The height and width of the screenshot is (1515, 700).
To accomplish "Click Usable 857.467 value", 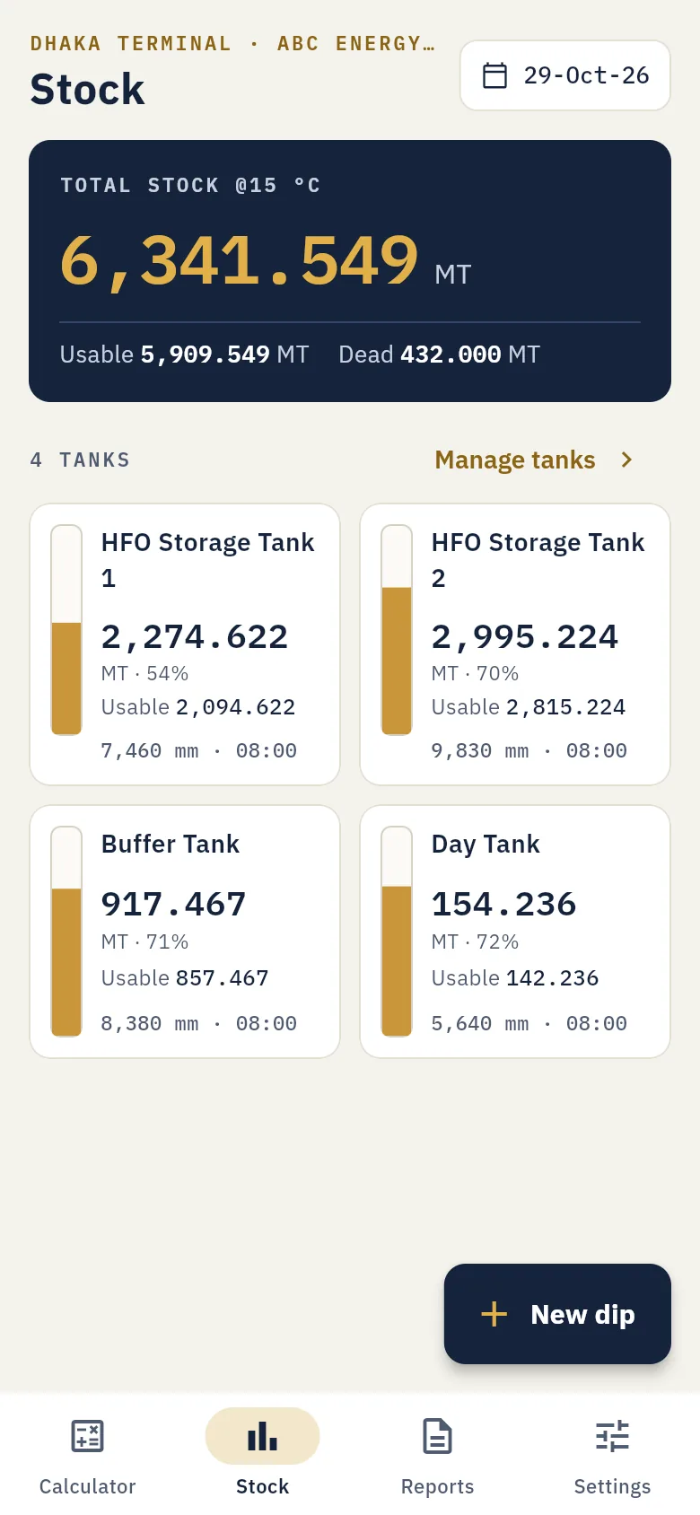I will pos(185,978).
